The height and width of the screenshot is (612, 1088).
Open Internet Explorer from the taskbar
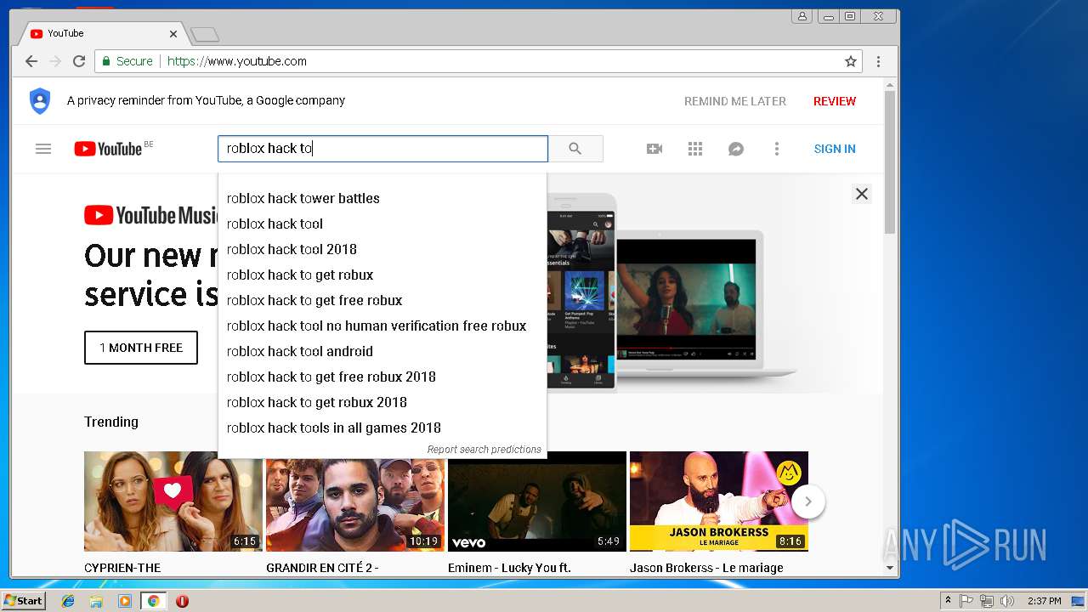[x=68, y=601]
